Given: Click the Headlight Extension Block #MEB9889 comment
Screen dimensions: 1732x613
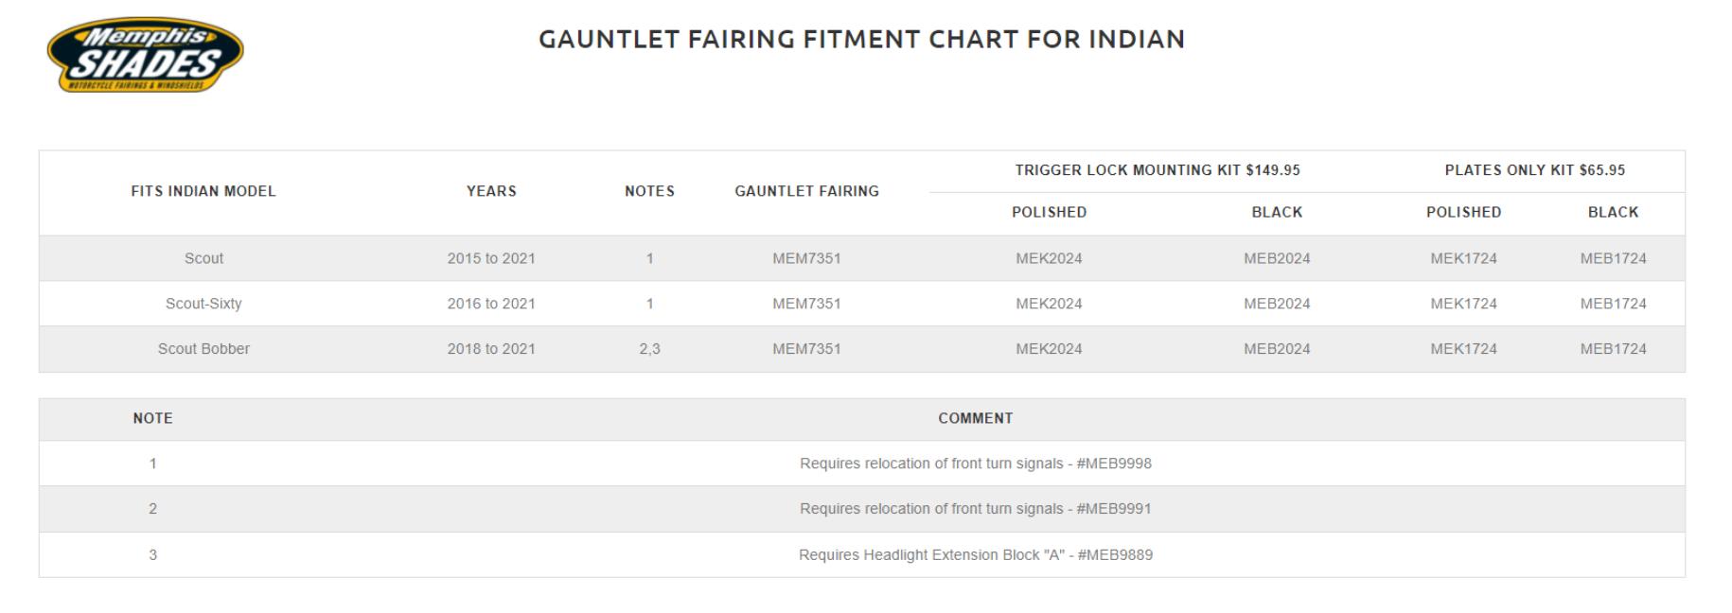Looking at the screenshot, I should 976,555.
